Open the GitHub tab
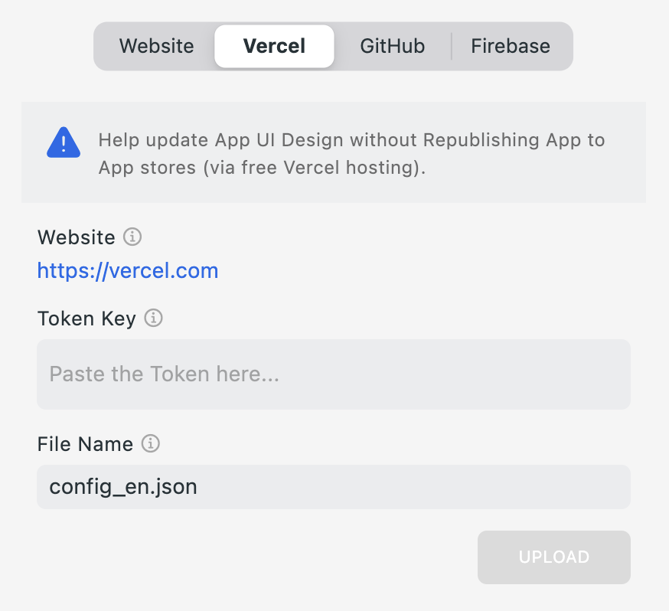Image resolution: width=669 pixels, height=611 pixels. 392,46
